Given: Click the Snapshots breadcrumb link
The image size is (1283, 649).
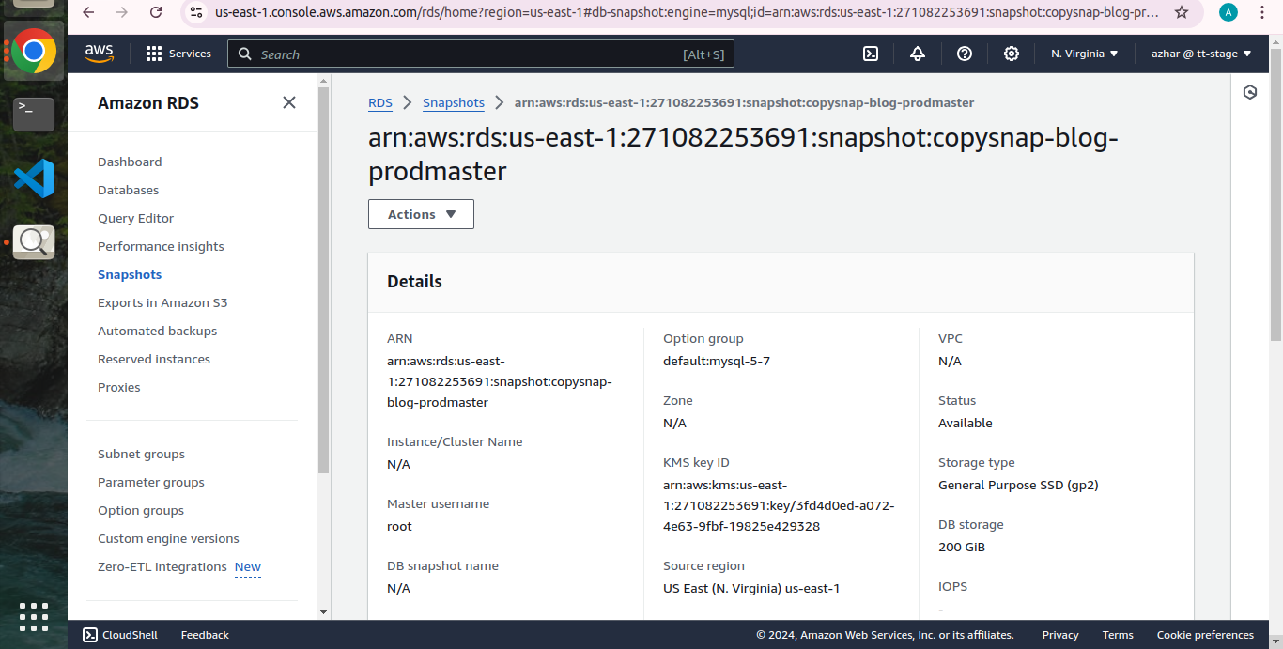Looking at the screenshot, I should tap(454, 102).
